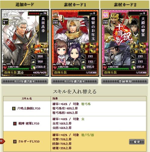Click the A rank icon beside 戦陣 破軍LV10
150x152 pixels.
pyautogui.click(x=15, y=123)
